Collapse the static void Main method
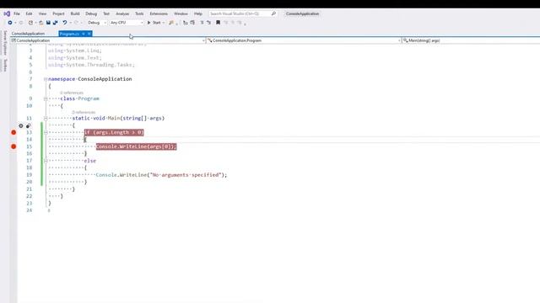 click(x=46, y=118)
